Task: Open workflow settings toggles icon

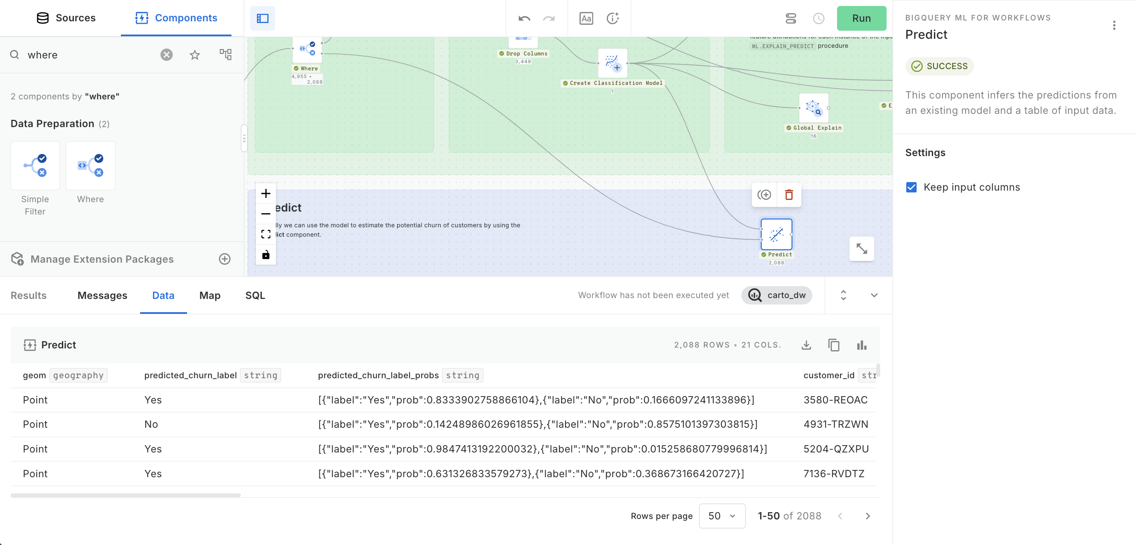Action: [791, 18]
